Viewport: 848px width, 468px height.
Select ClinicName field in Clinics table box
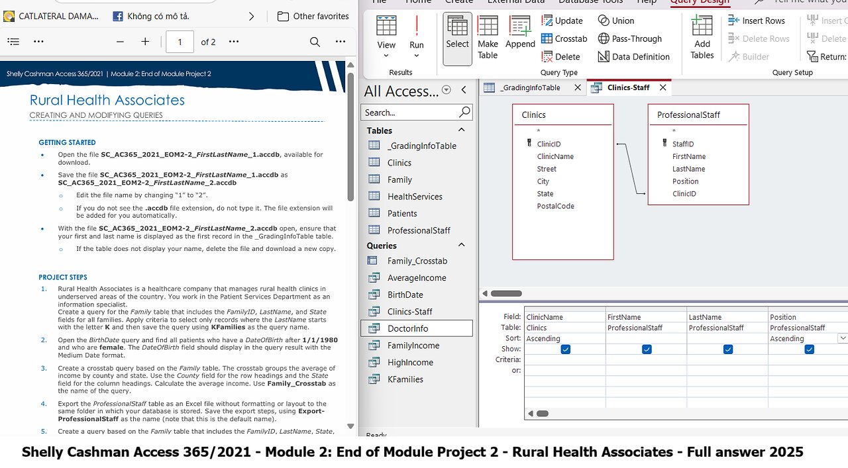click(x=555, y=156)
